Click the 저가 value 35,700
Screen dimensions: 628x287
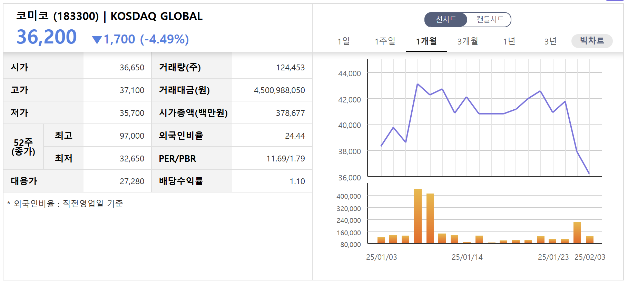tap(132, 113)
